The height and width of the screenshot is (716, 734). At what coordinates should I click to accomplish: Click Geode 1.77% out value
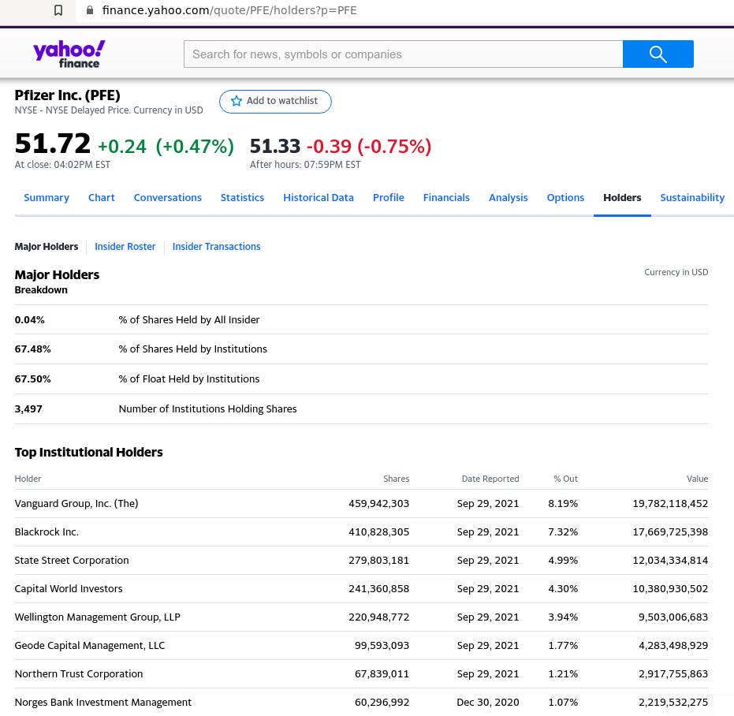tap(563, 645)
